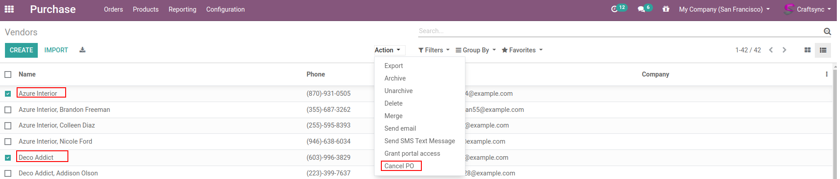Image resolution: width=840 pixels, height=179 pixels.
Task: Open the apps grid menu icon
Action: coord(9,9)
